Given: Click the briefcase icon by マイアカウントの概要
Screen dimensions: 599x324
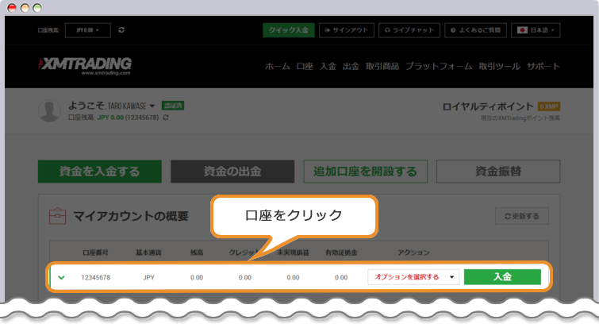Looking at the screenshot, I should pyautogui.click(x=58, y=216).
